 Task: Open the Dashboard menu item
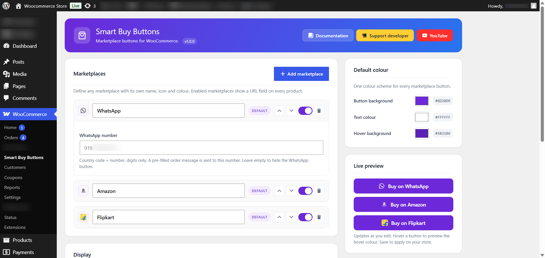tap(28, 46)
